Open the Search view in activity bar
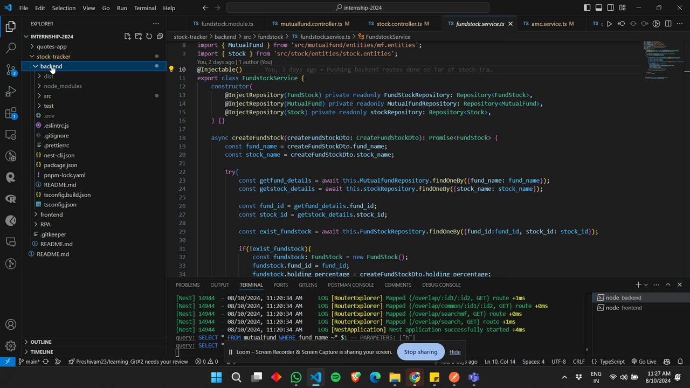The width and height of the screenshot is (690, 388). click(11, 48)
